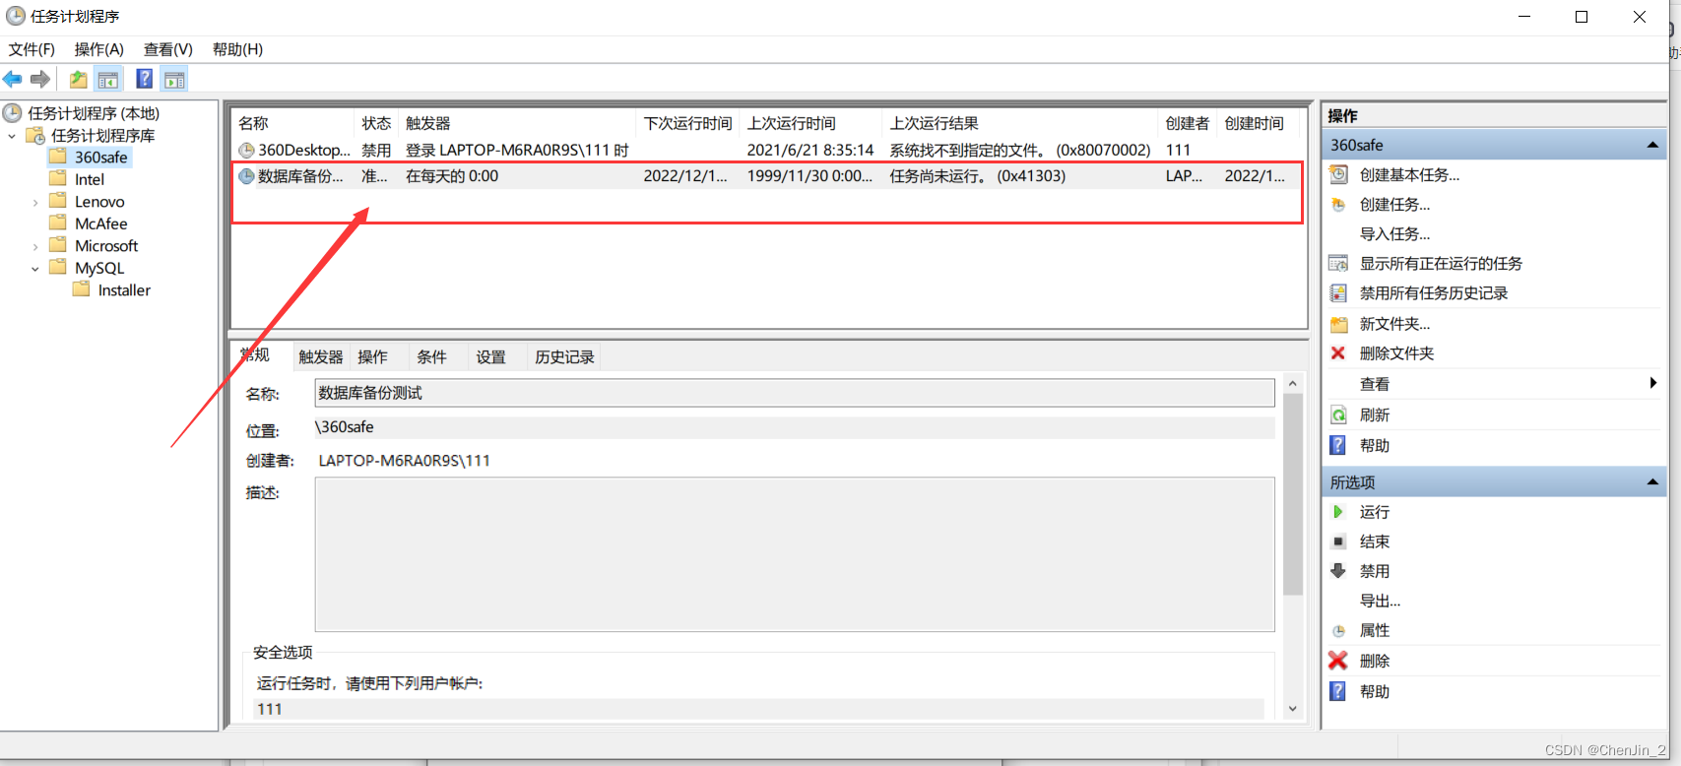Click the red X 删除文件夹 icon
Screen dimensions: 1681x766
(1338, 353)
